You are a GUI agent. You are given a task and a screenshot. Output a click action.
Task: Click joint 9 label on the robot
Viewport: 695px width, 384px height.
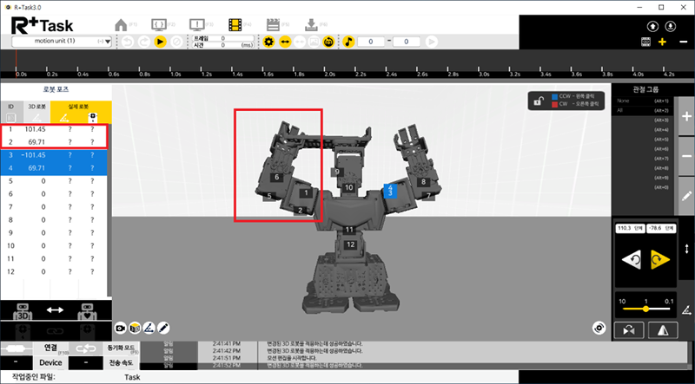coord(336,172)
